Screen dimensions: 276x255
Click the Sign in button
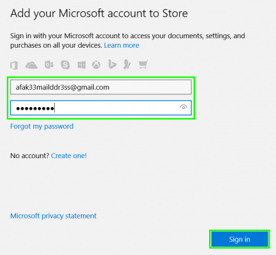click(x=240, y=239)
